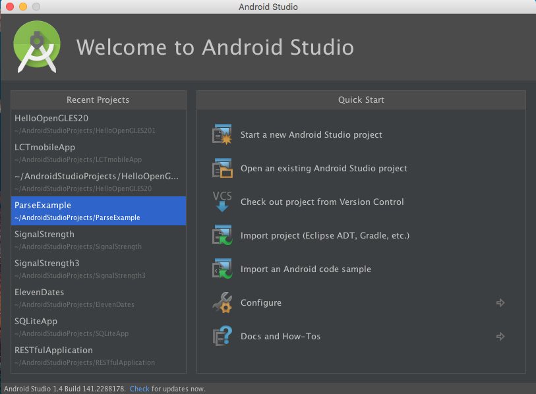Open recent project SignalStrength3

pos(98,269)
